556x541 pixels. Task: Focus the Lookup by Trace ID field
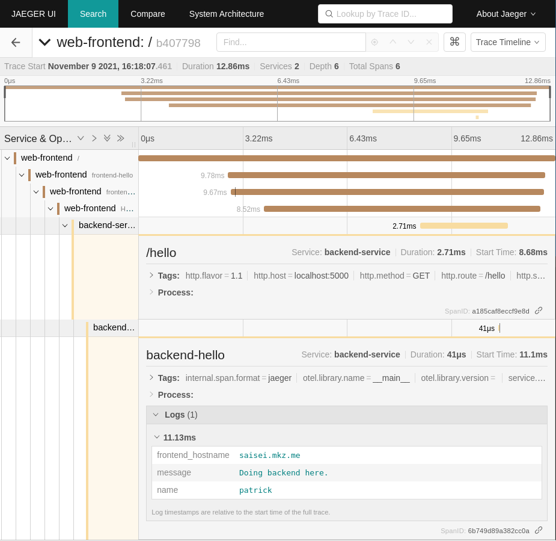[385, 14]
